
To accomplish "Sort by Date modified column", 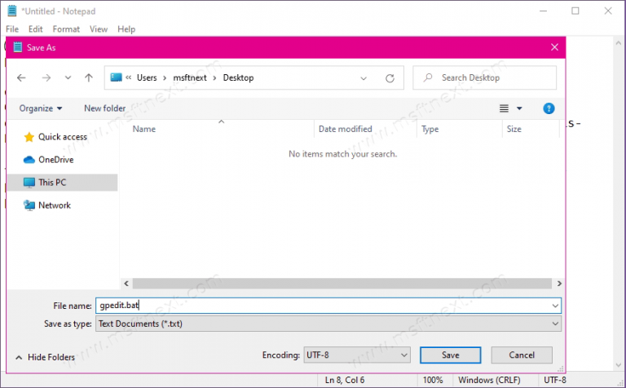I will (345, 129).
